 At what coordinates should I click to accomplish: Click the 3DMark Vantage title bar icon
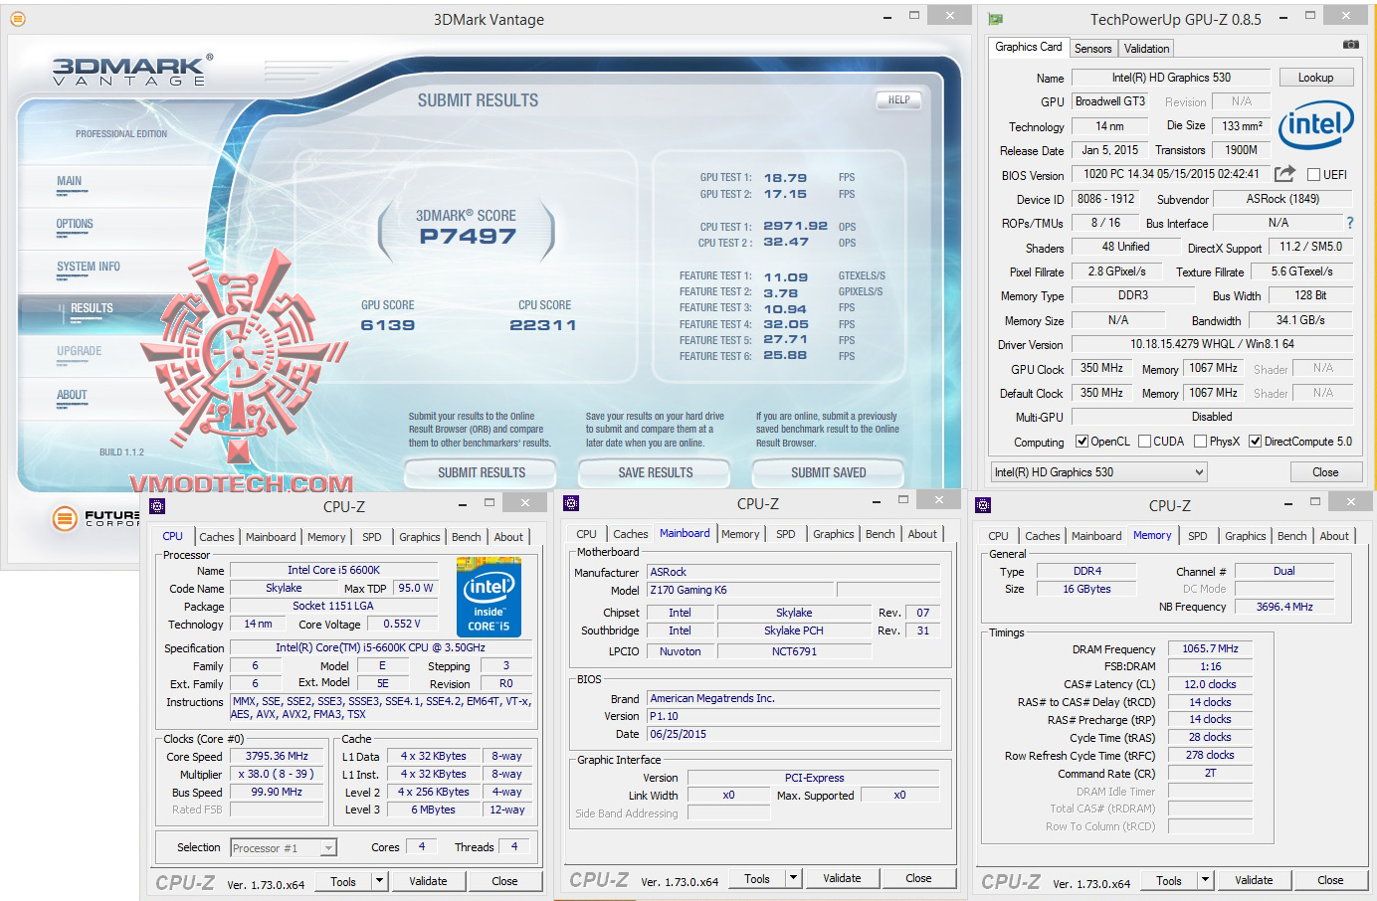click(x=18, y=19)
